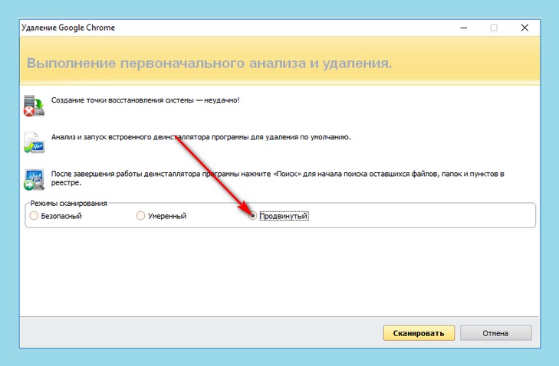Click the 'Режимы сканирования' group label
559x366 pixels.
coord(69,204)
